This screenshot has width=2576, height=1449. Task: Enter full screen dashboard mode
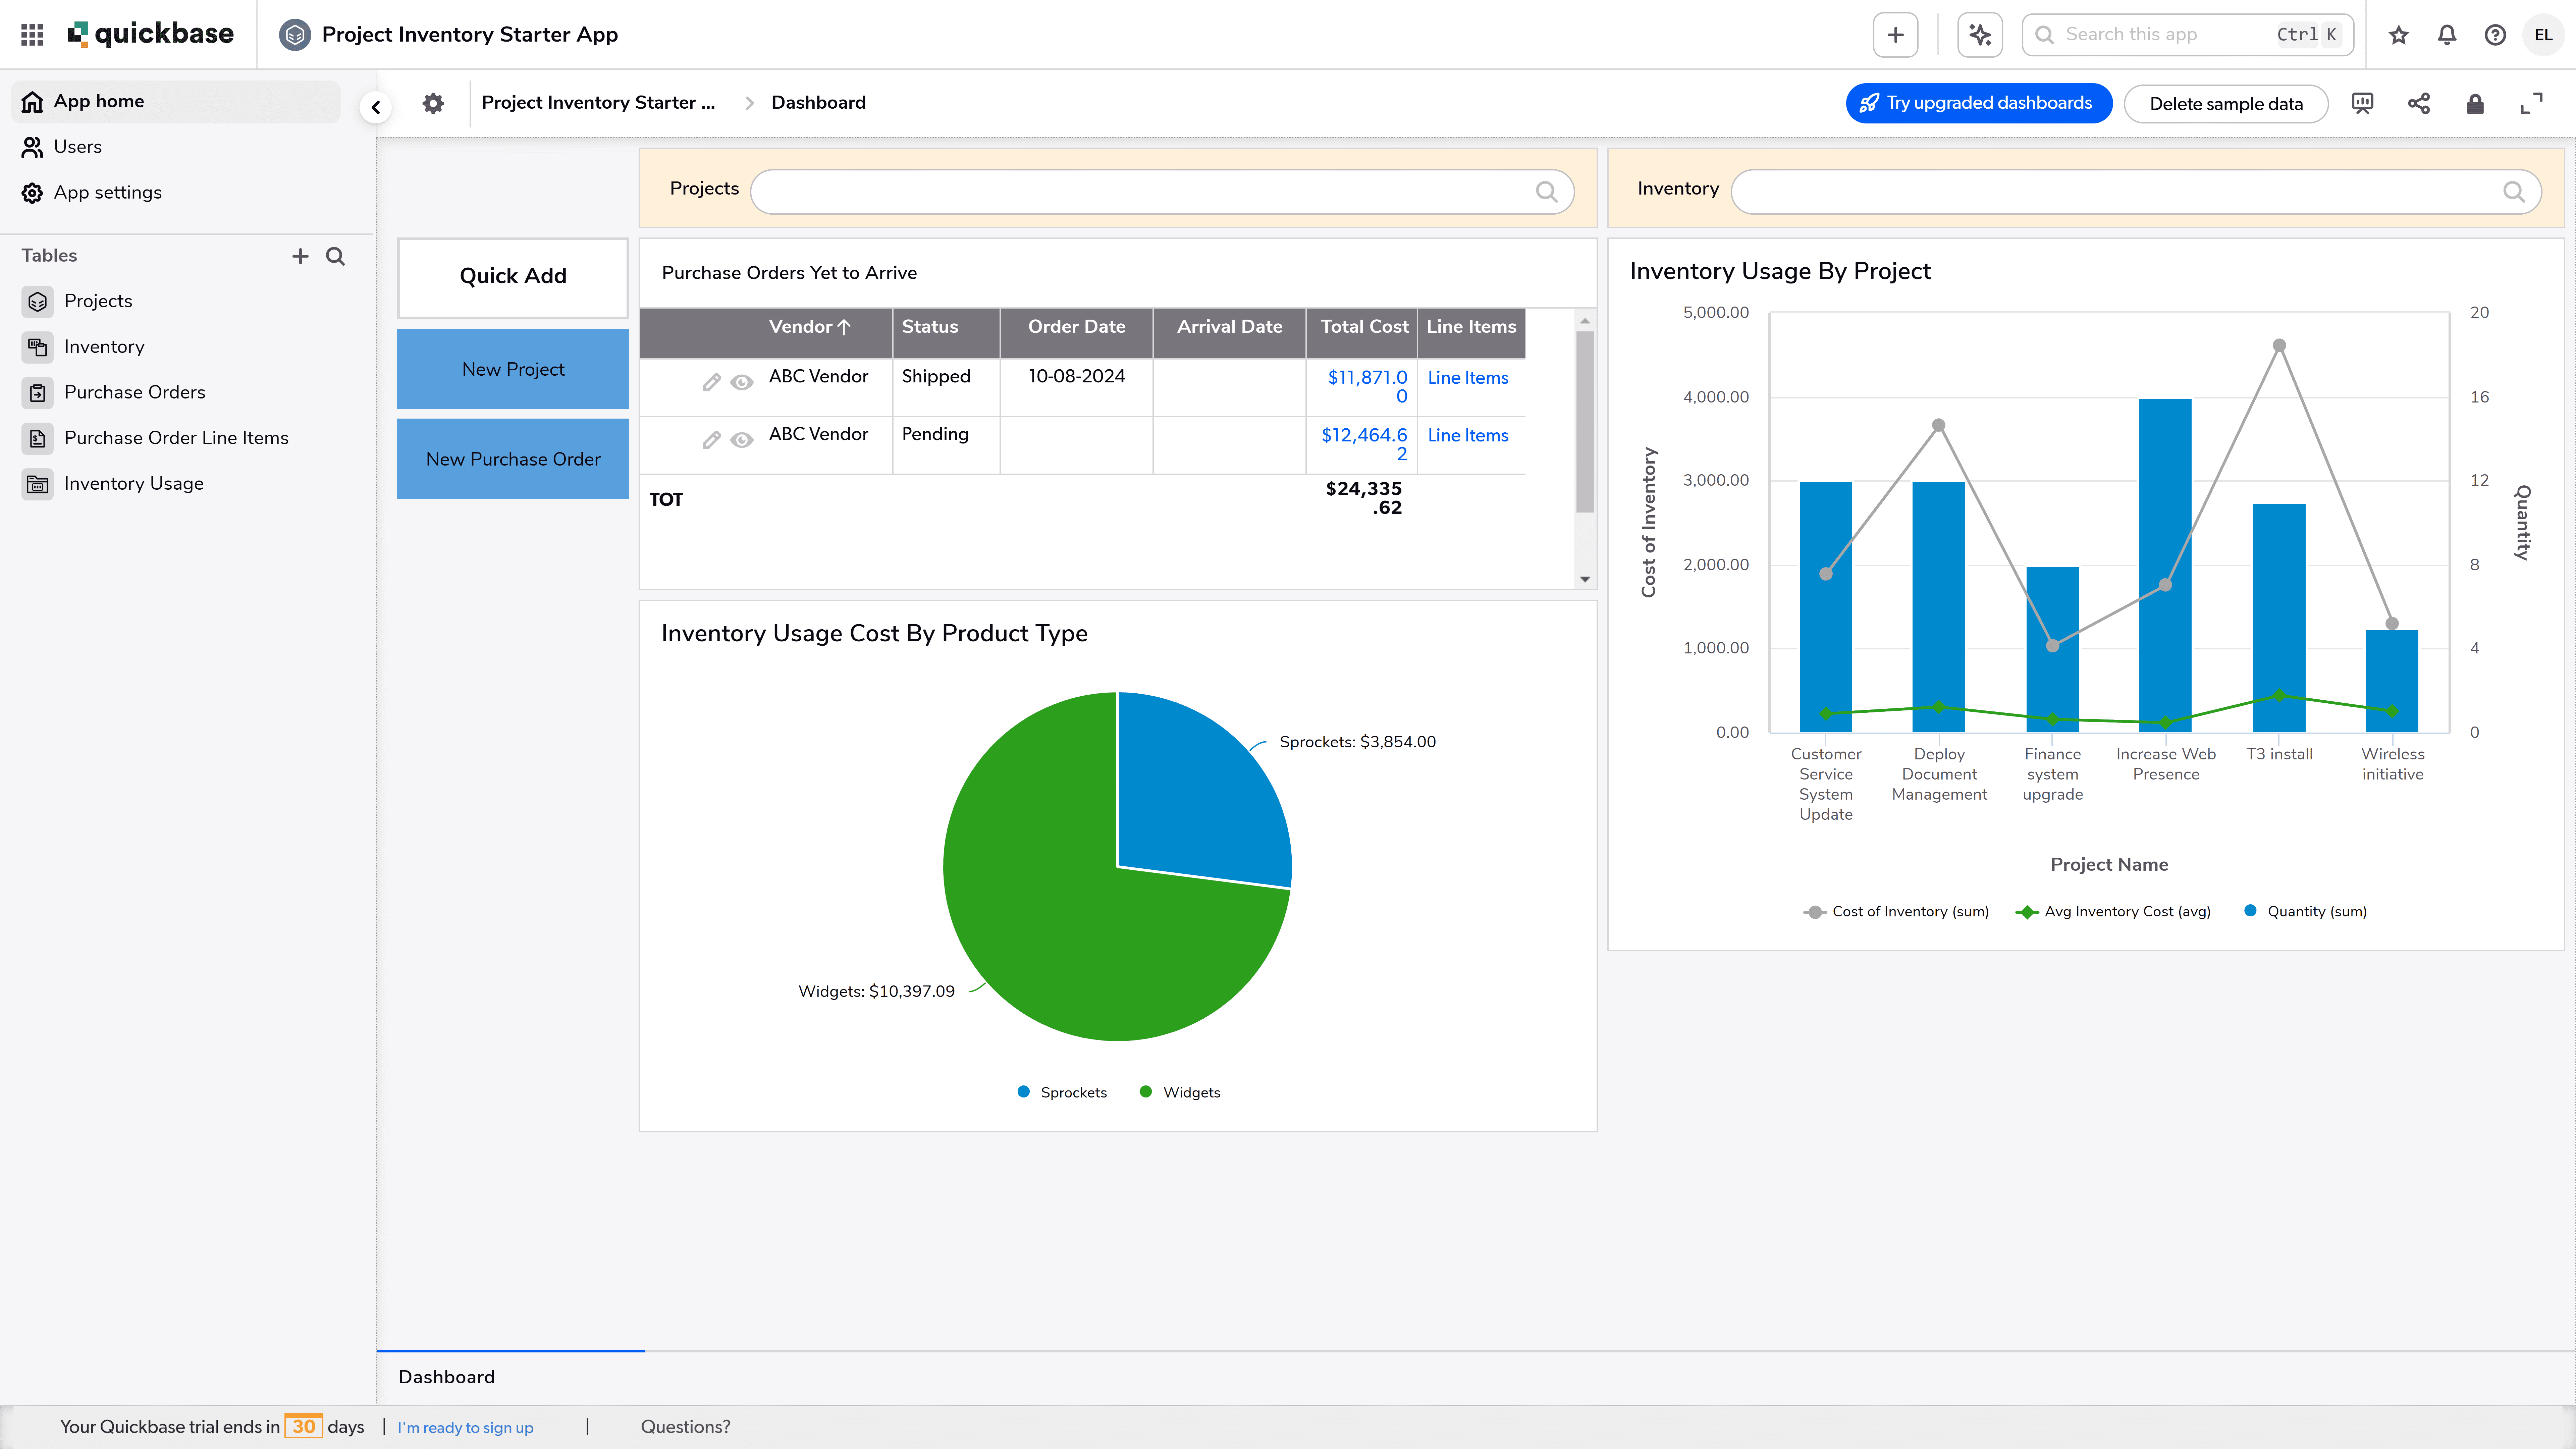(2531, 103)
